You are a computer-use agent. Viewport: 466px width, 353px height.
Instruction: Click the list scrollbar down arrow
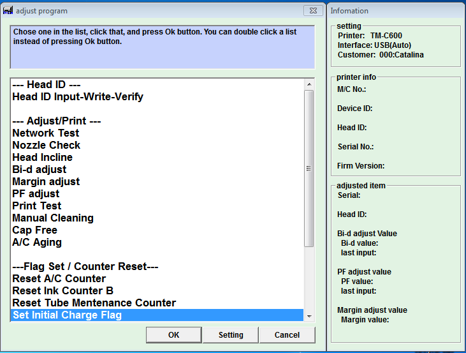pos(309,317)
